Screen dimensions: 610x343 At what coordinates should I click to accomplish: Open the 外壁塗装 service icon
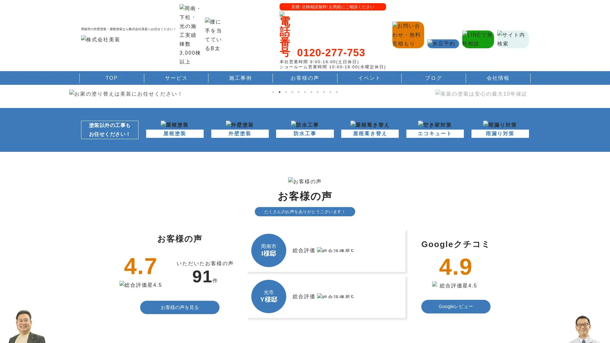click(x=240, y=124)
